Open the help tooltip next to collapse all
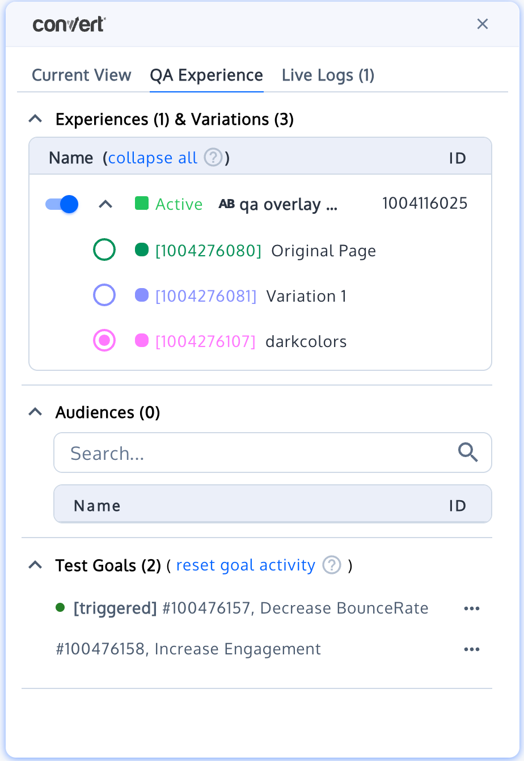524x761 pixels. tap(213, 158)
